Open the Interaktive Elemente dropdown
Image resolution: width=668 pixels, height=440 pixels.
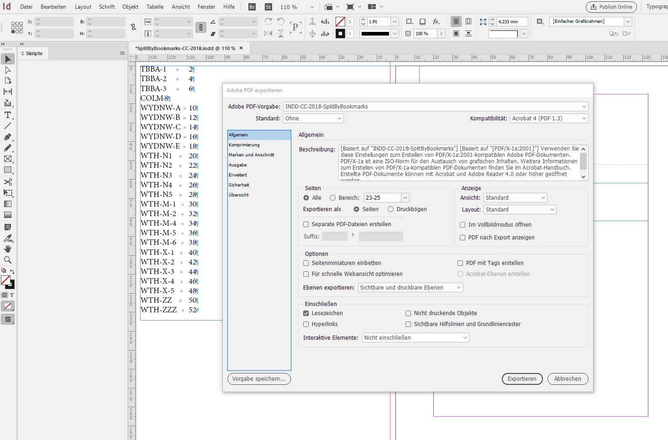pos(416,338)
